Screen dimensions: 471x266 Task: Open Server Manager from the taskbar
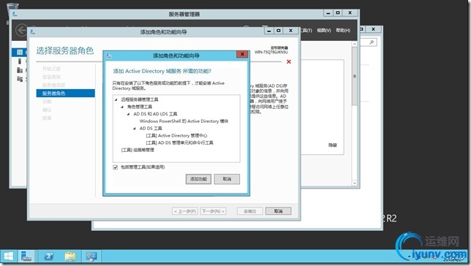pyautogui.click(x=26, y=256)
